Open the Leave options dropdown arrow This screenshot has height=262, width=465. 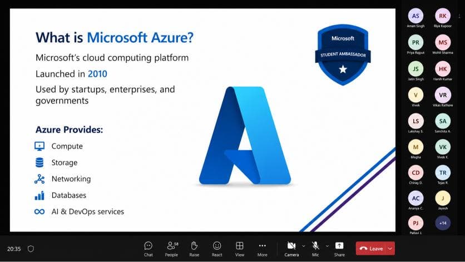click(x=390, y=248)
